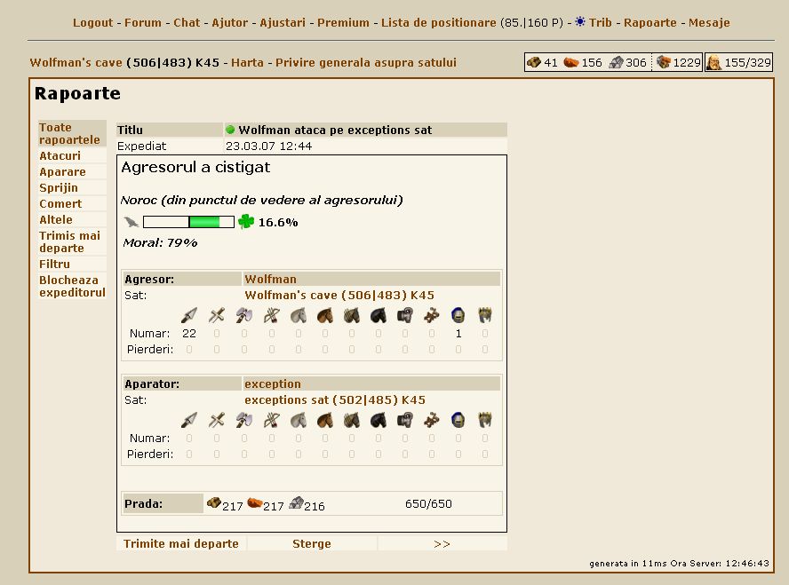Click the wood resource icon in top bar
Screen dimensions: 789x585
click(534, 62)
